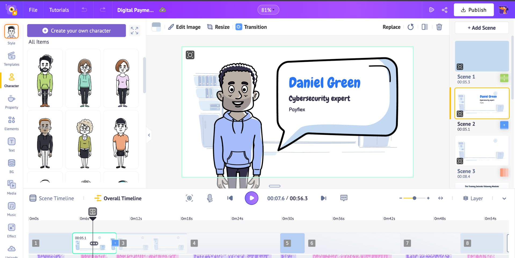This screenshot has width=515, height=258.
Task: Collapse the character list panel with the left arrow
Action: [x=149, y=135]
